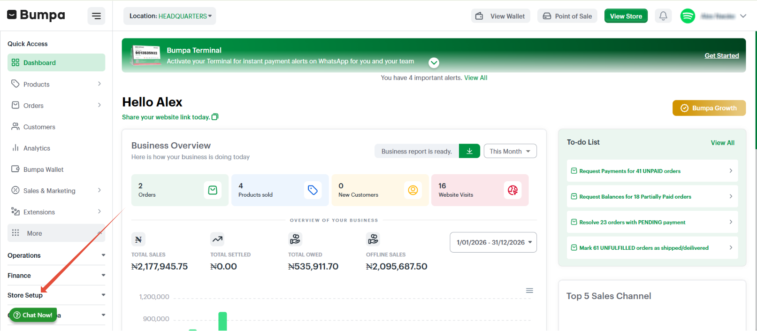Click the Top 5 Sales Channel heading

coord(609,296)
